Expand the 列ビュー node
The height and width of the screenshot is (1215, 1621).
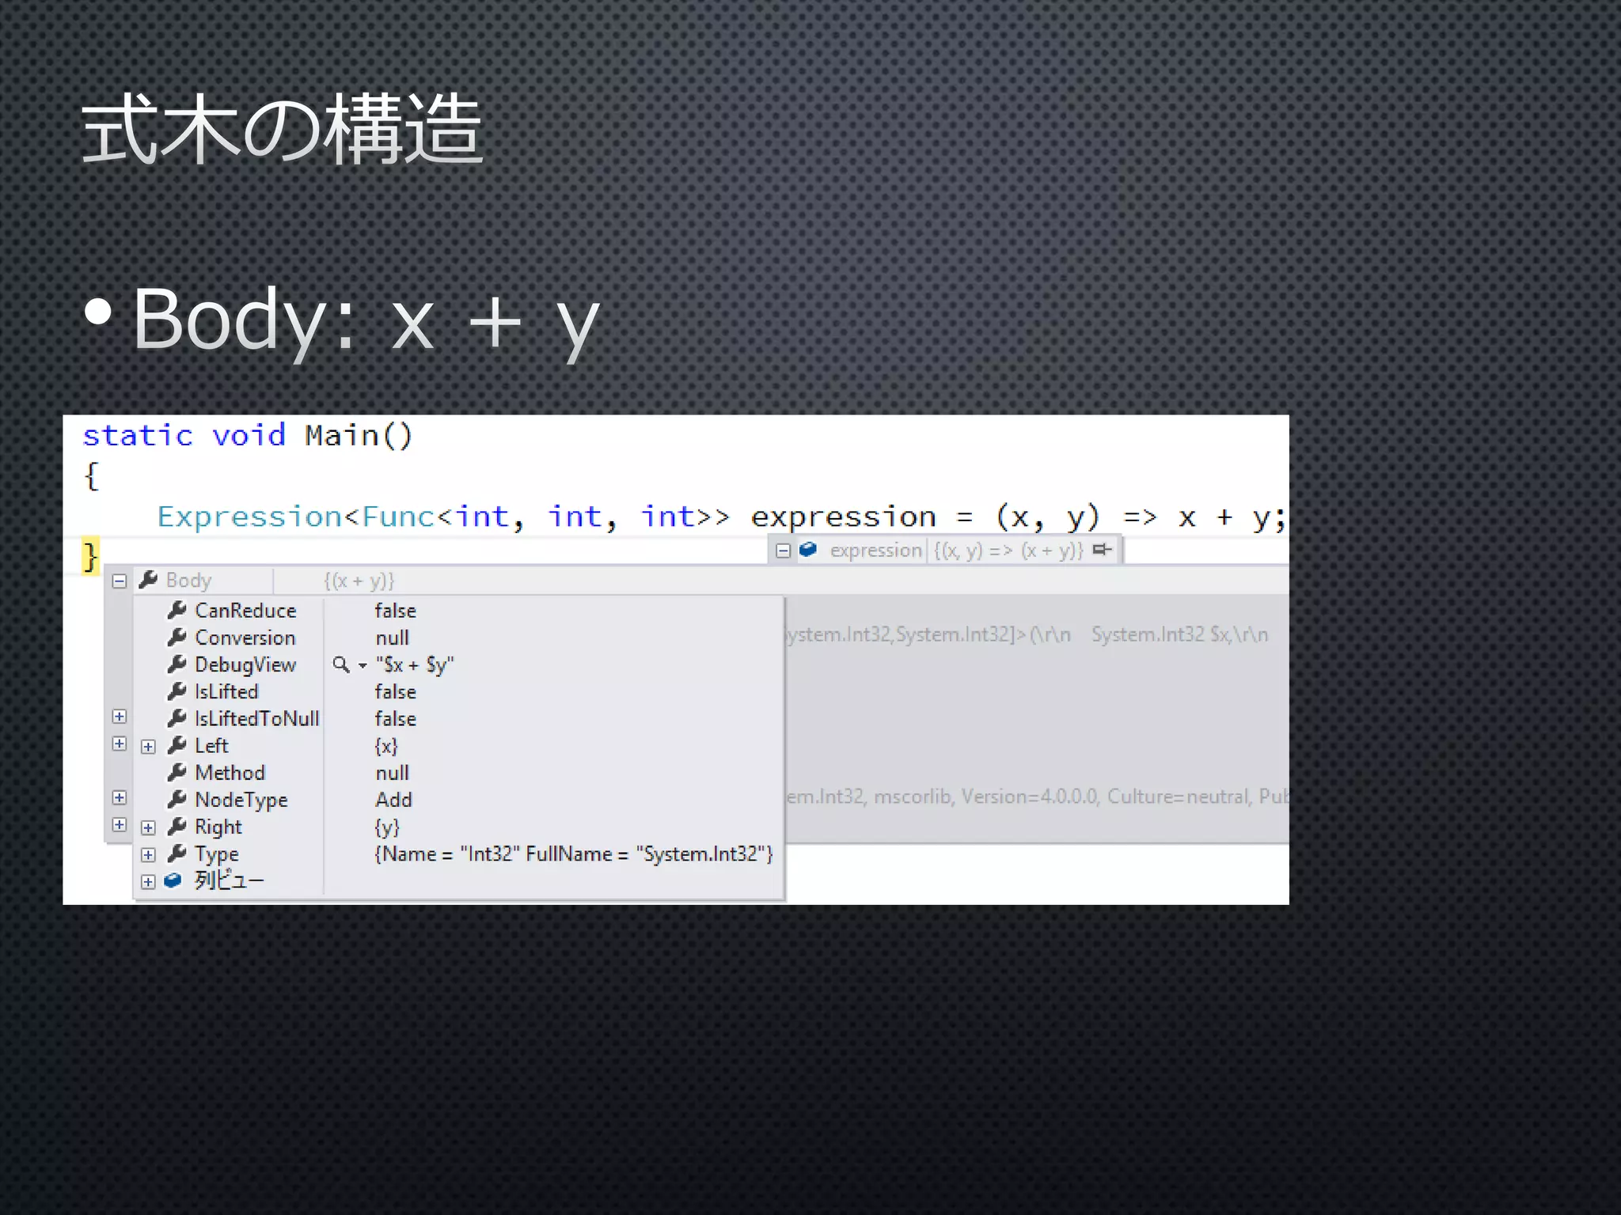click(x=148, y=882)
